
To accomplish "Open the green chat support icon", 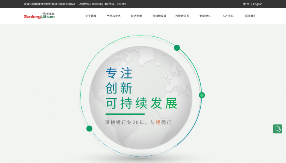I will click(x=277, y=129).
